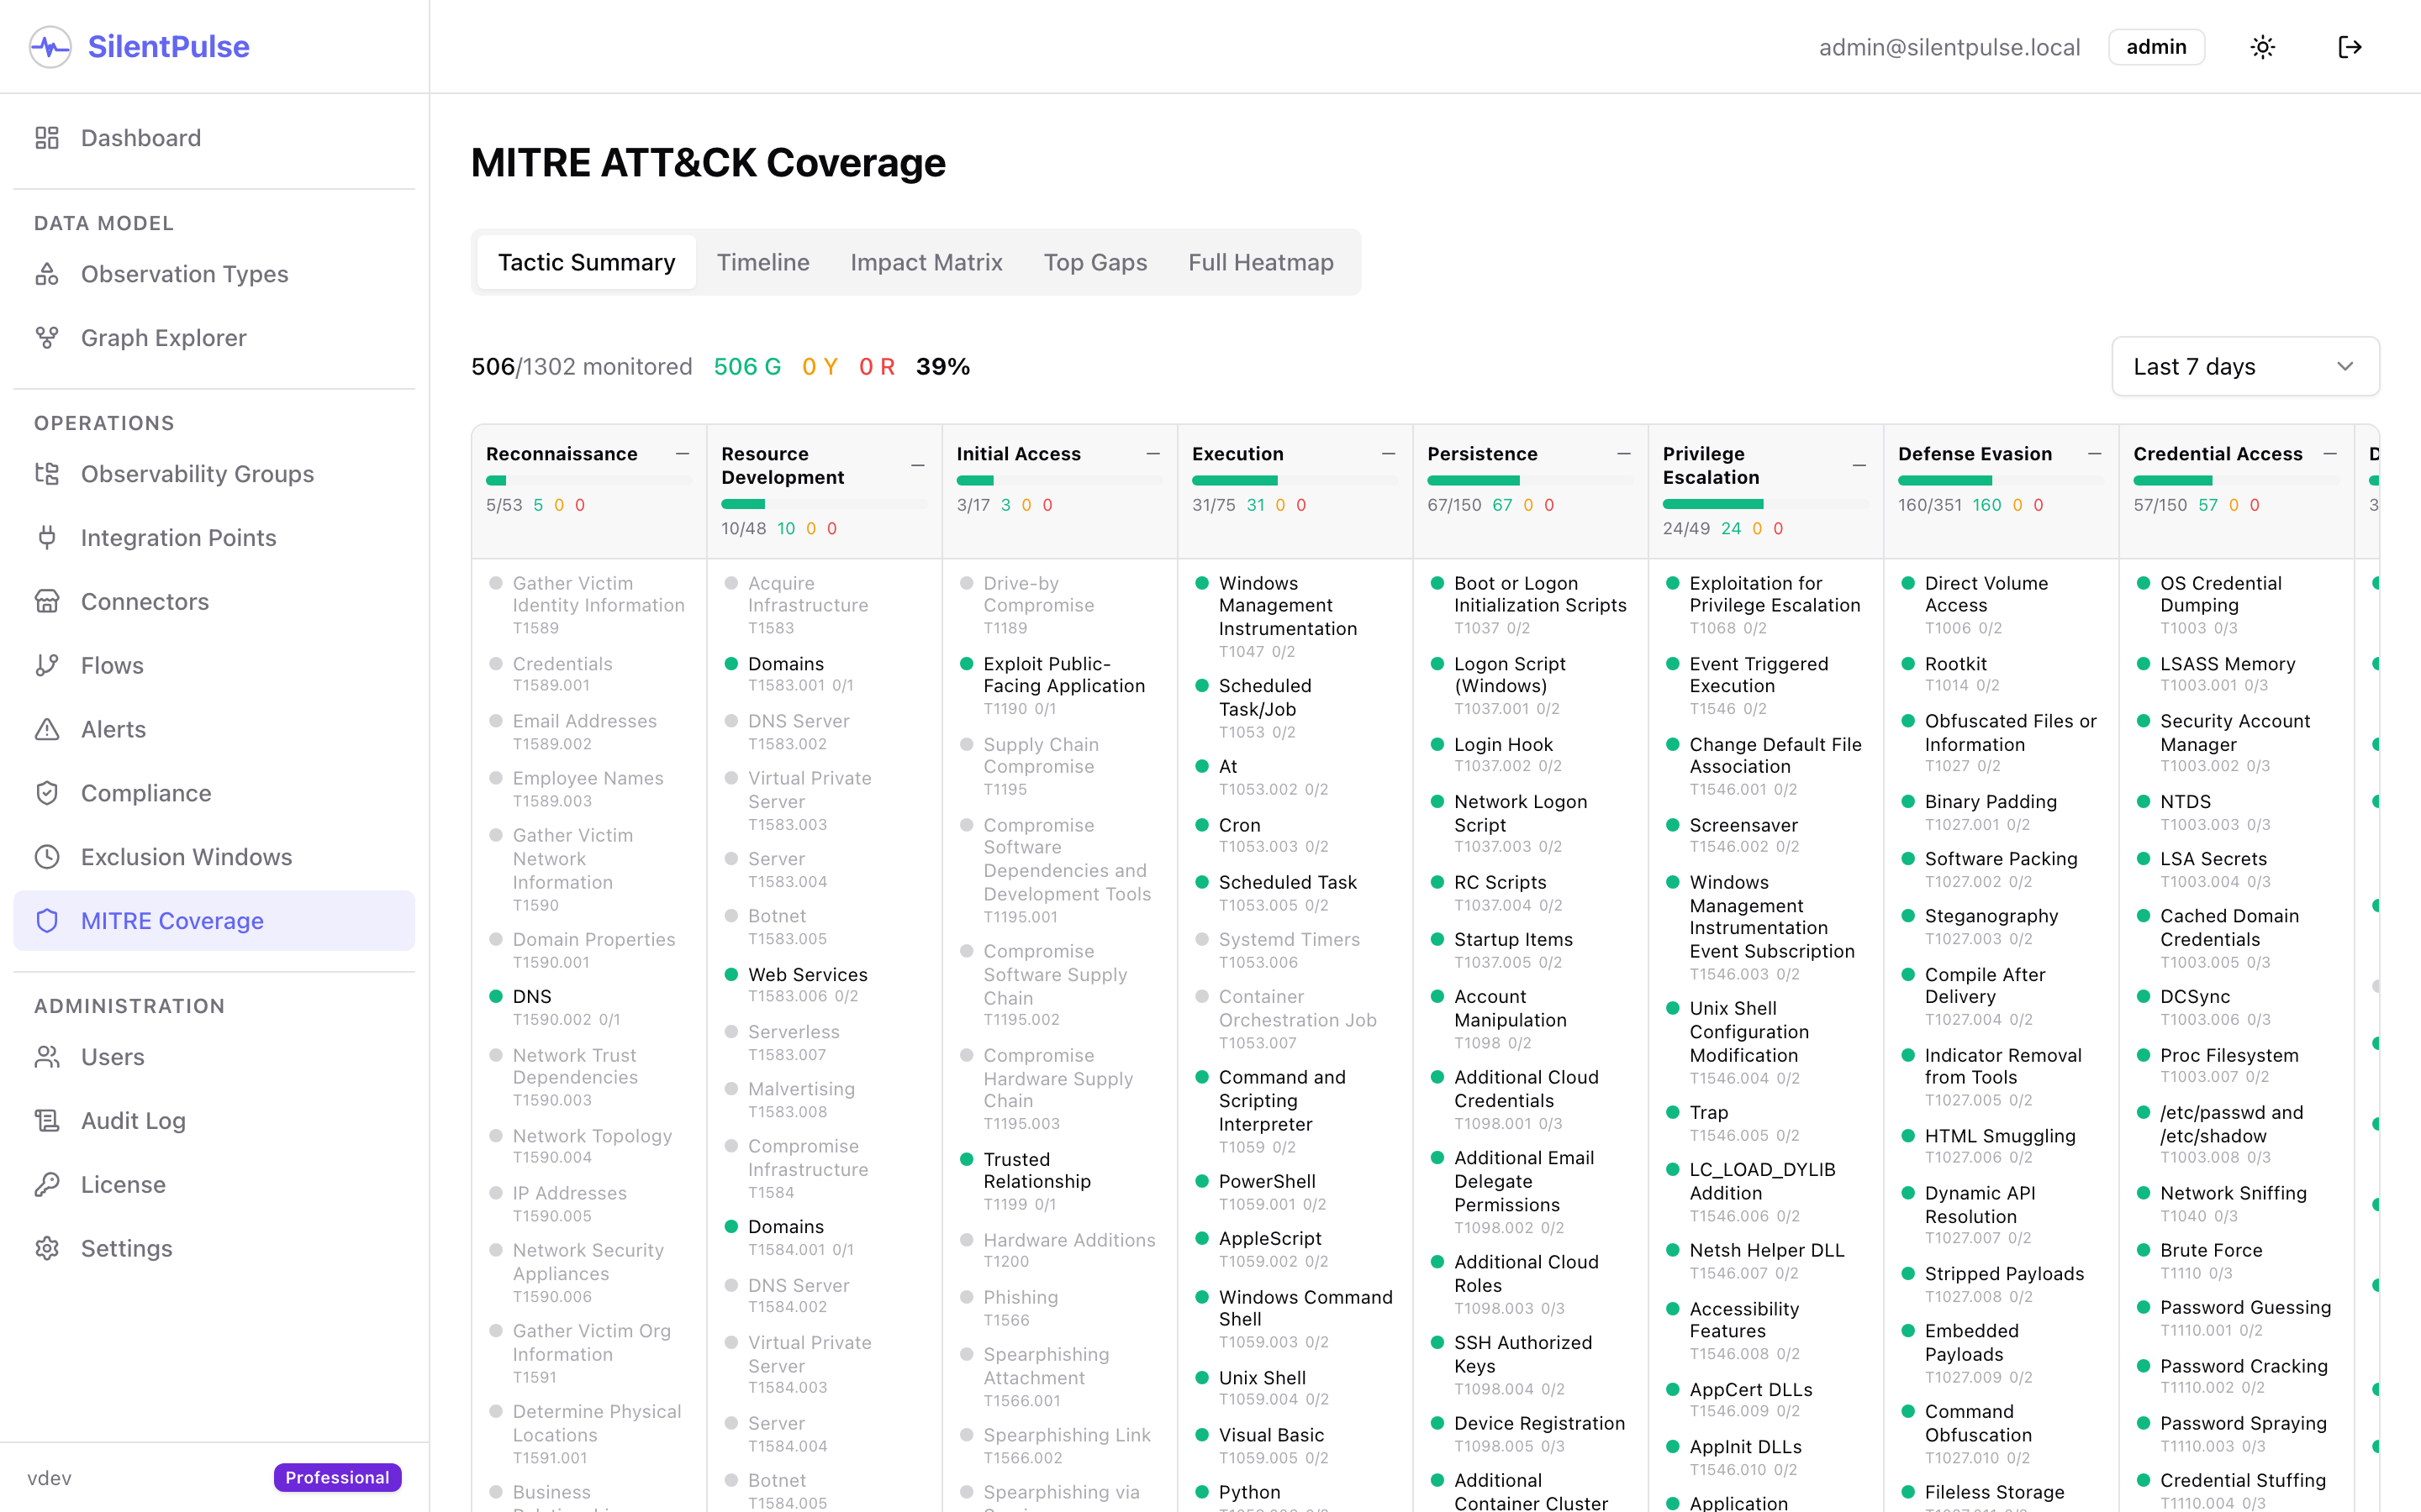The height and width of the screenshot is (1512, 2421).
Task: Select Web Services T1583.006 technique
Action: click(823, 984)
